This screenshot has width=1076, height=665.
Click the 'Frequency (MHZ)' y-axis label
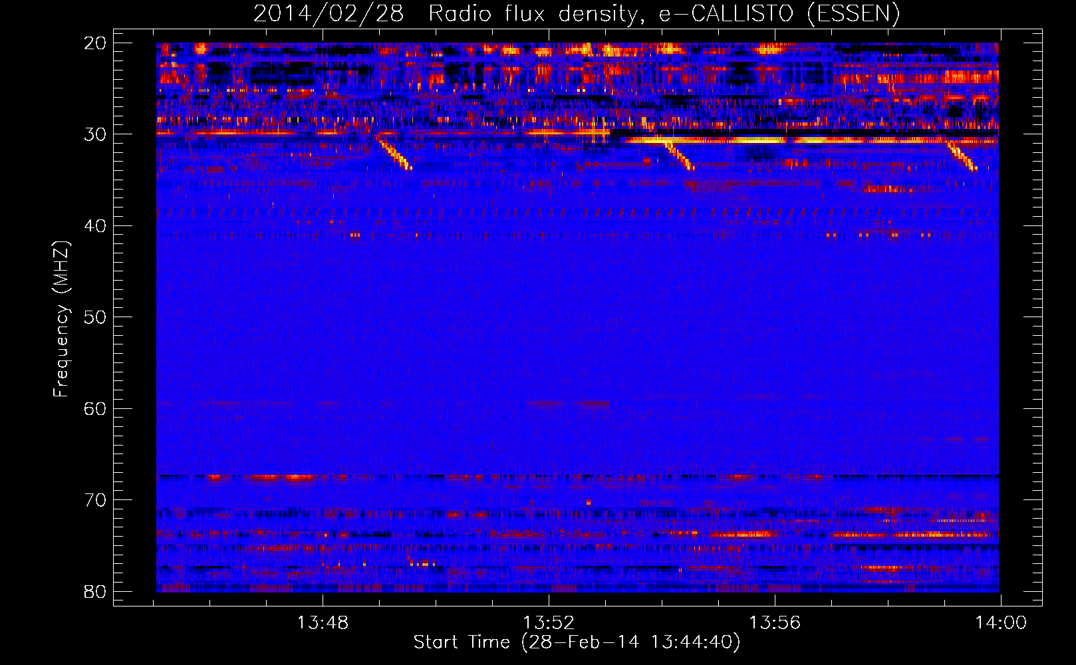pos(61,319)
